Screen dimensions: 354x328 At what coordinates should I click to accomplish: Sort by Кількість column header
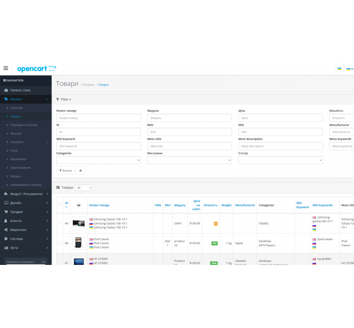pos(211,205)
